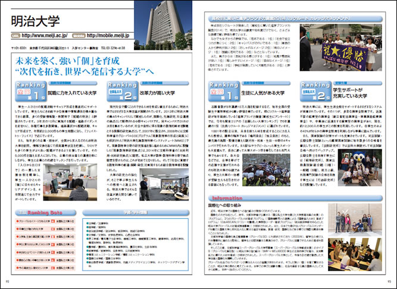Screen dimensions: 397x289
Task: Click the Ranking 第1位 badge beside 就職に力を入れている大学
Action: [x=30, y=91]
